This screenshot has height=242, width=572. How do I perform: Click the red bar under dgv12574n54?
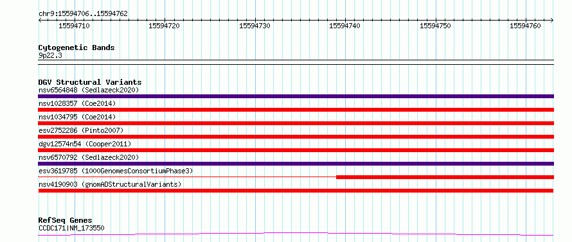point(296,150)
